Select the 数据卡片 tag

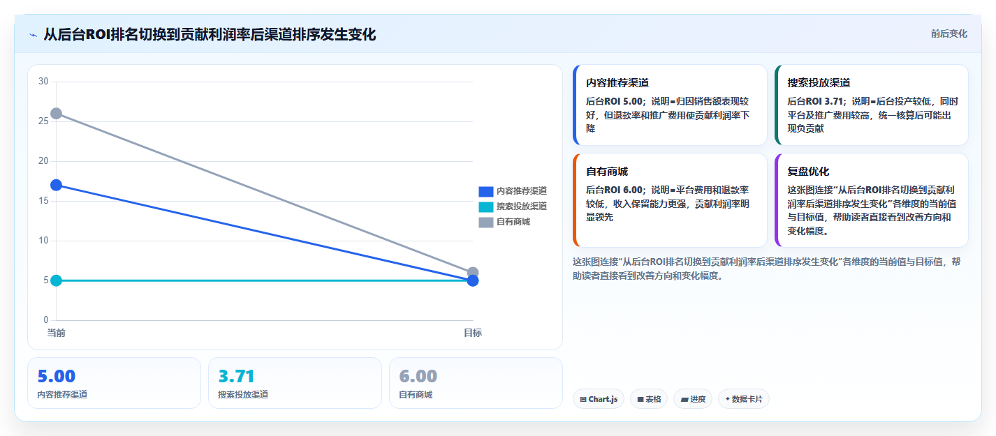[x=744, y=399]
